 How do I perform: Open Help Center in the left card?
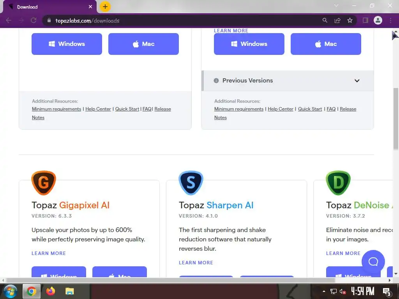tap(98, 109)
